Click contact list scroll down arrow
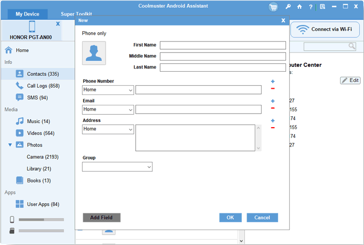Screen dimensions: 364x245 (x=241, y=241)
